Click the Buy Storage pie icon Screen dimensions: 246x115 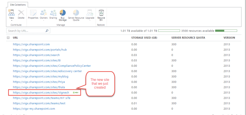(x=62, y=12)
